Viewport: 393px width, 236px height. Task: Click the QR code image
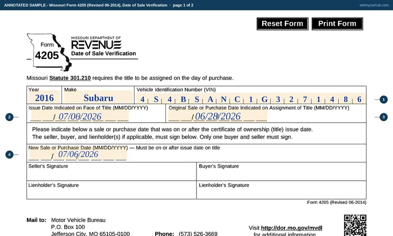coord(355,225)
